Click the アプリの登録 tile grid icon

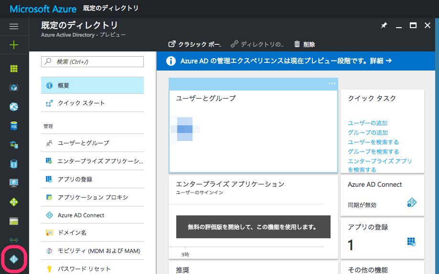pyautogui.click(x=412, y=242)
